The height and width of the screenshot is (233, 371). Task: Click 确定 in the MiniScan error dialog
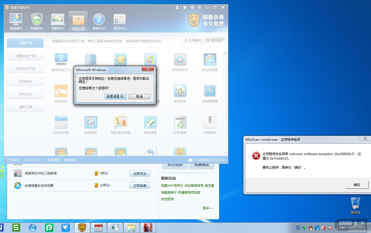pyautogui.click(x=357, y=185)
